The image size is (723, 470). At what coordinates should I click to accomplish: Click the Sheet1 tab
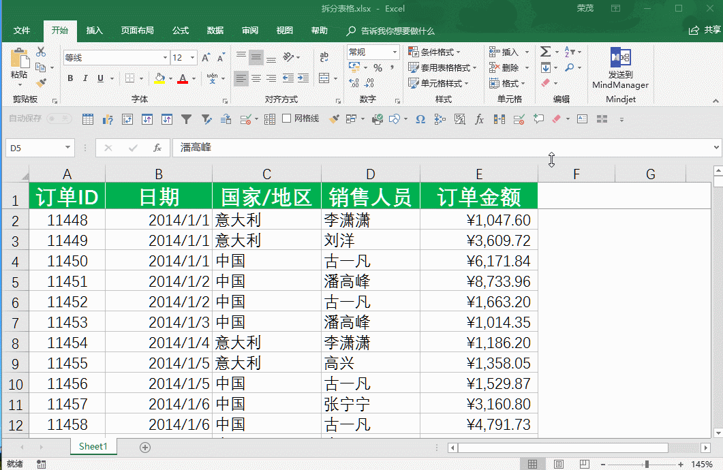(93, 447)
